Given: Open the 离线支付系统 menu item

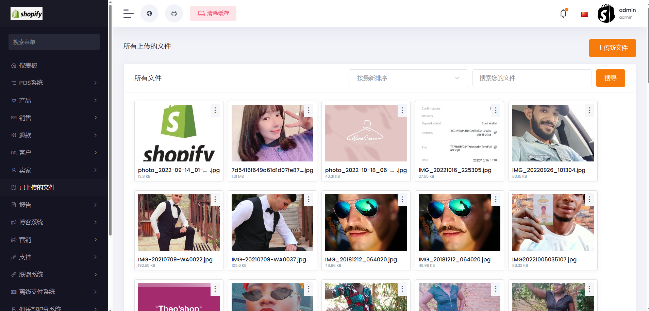Looking at the screenshot, I should click(x=54, y=292).
